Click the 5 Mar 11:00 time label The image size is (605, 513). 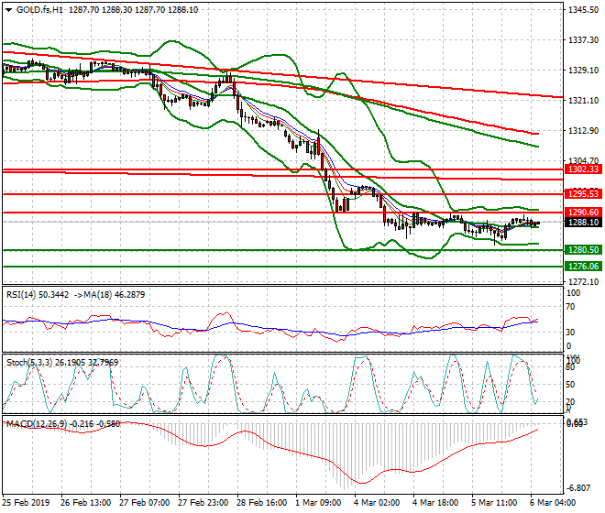[494, 503]
